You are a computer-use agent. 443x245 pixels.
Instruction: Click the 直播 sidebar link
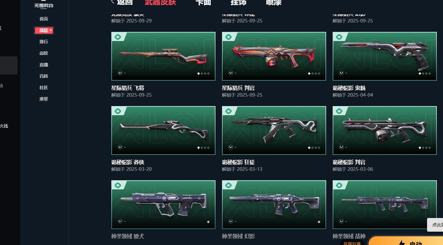click(x=44, y=65)
